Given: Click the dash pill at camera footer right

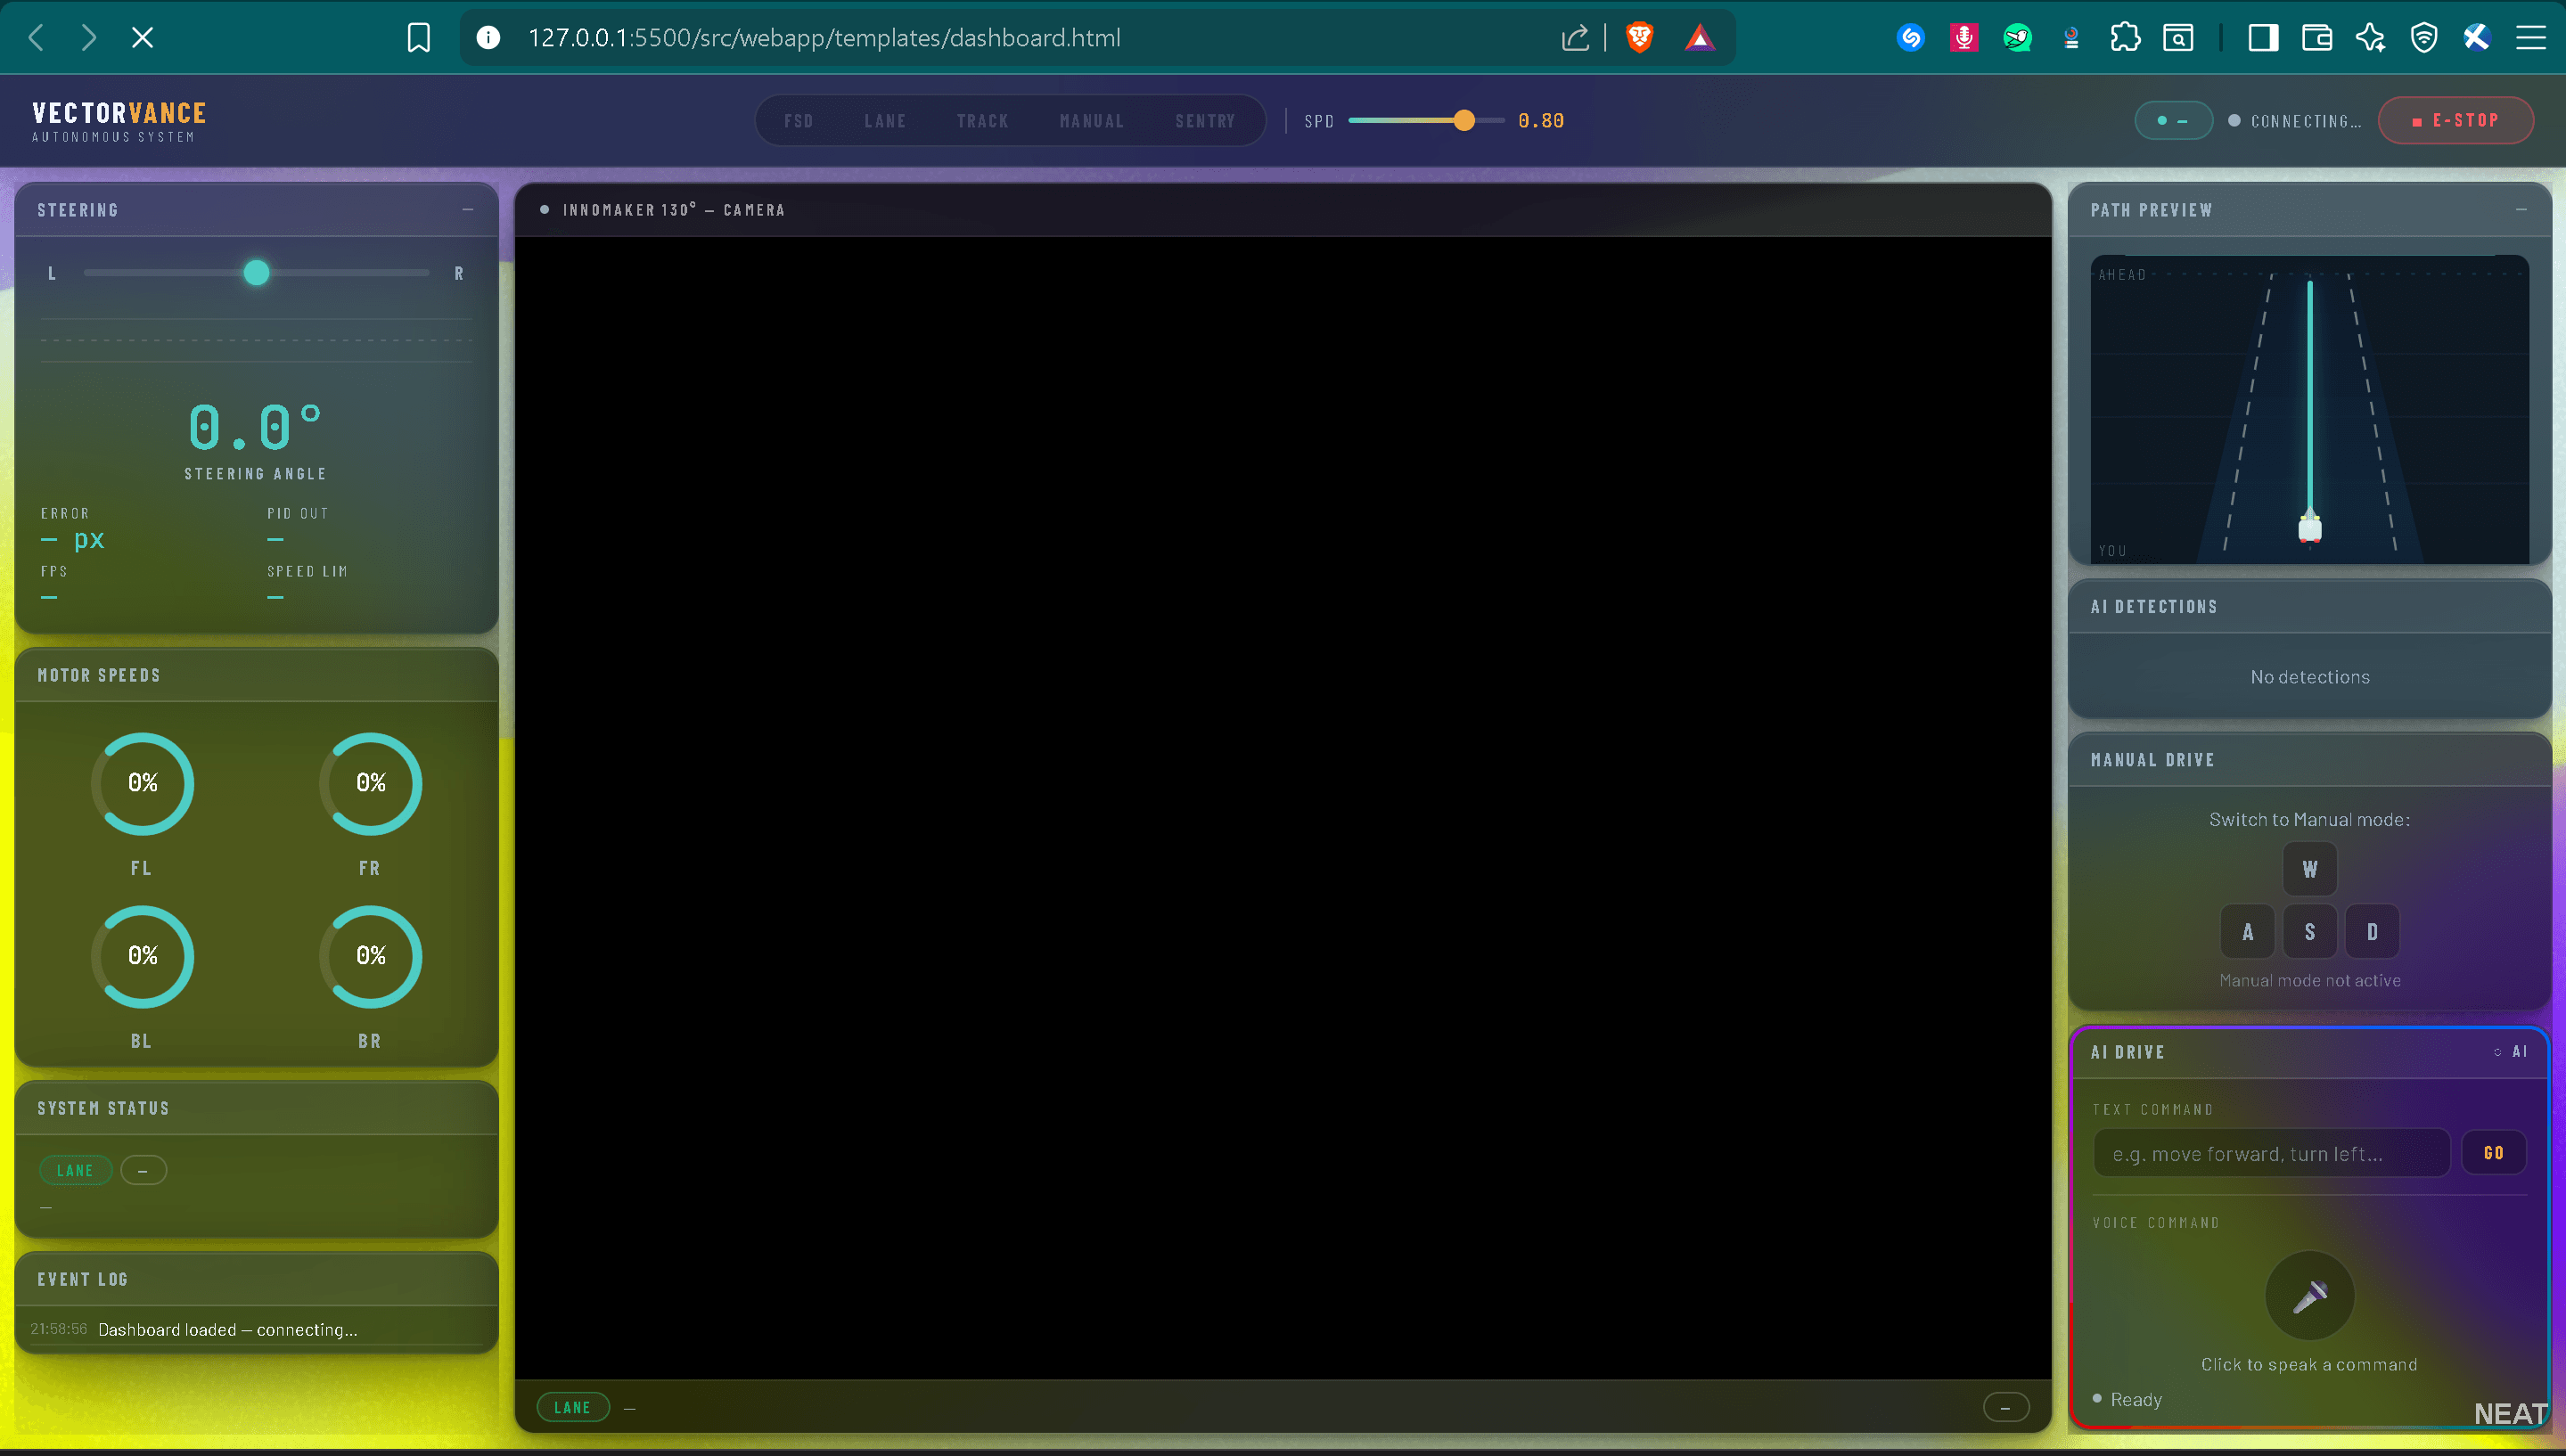Looking at the screenshot, I should click(2006, 1407).
